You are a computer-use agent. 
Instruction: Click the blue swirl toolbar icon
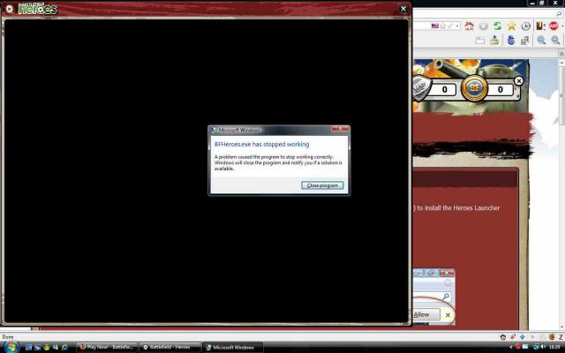pos(511,41)
